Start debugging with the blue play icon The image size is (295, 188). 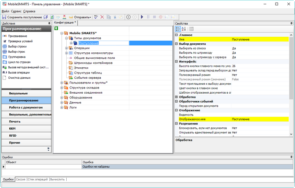142,17
